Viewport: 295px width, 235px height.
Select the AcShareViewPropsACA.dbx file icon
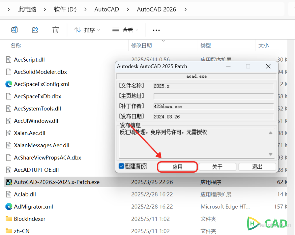(9, 157)
